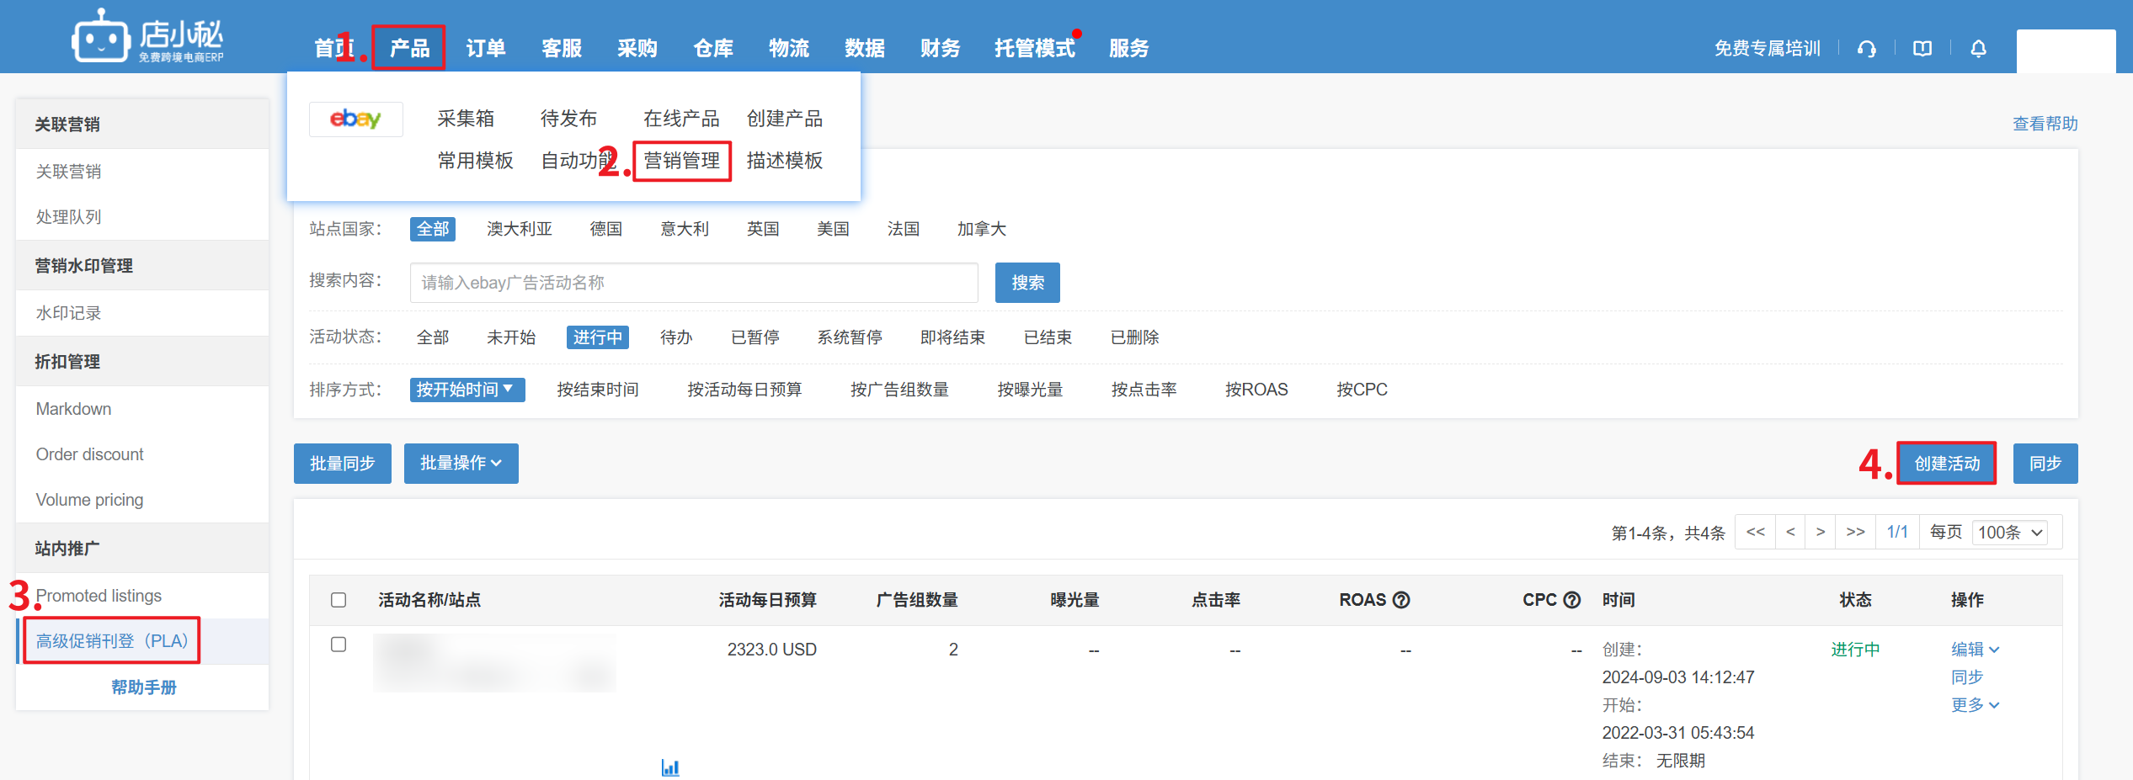Open 高级促销刊登 (PLA) in sidebar
2133x780 pixels.
pyautogui.click(x=112, y=641)
